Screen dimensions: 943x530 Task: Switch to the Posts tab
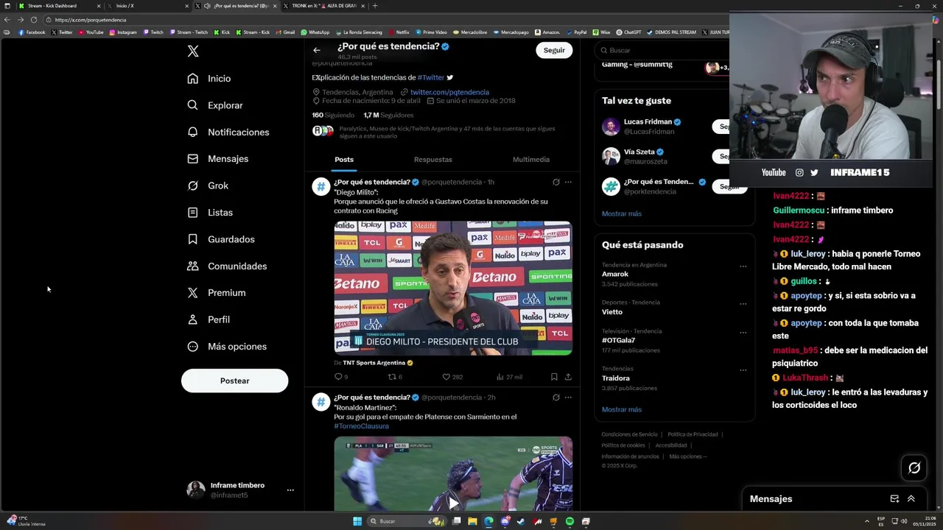(344, 160)
